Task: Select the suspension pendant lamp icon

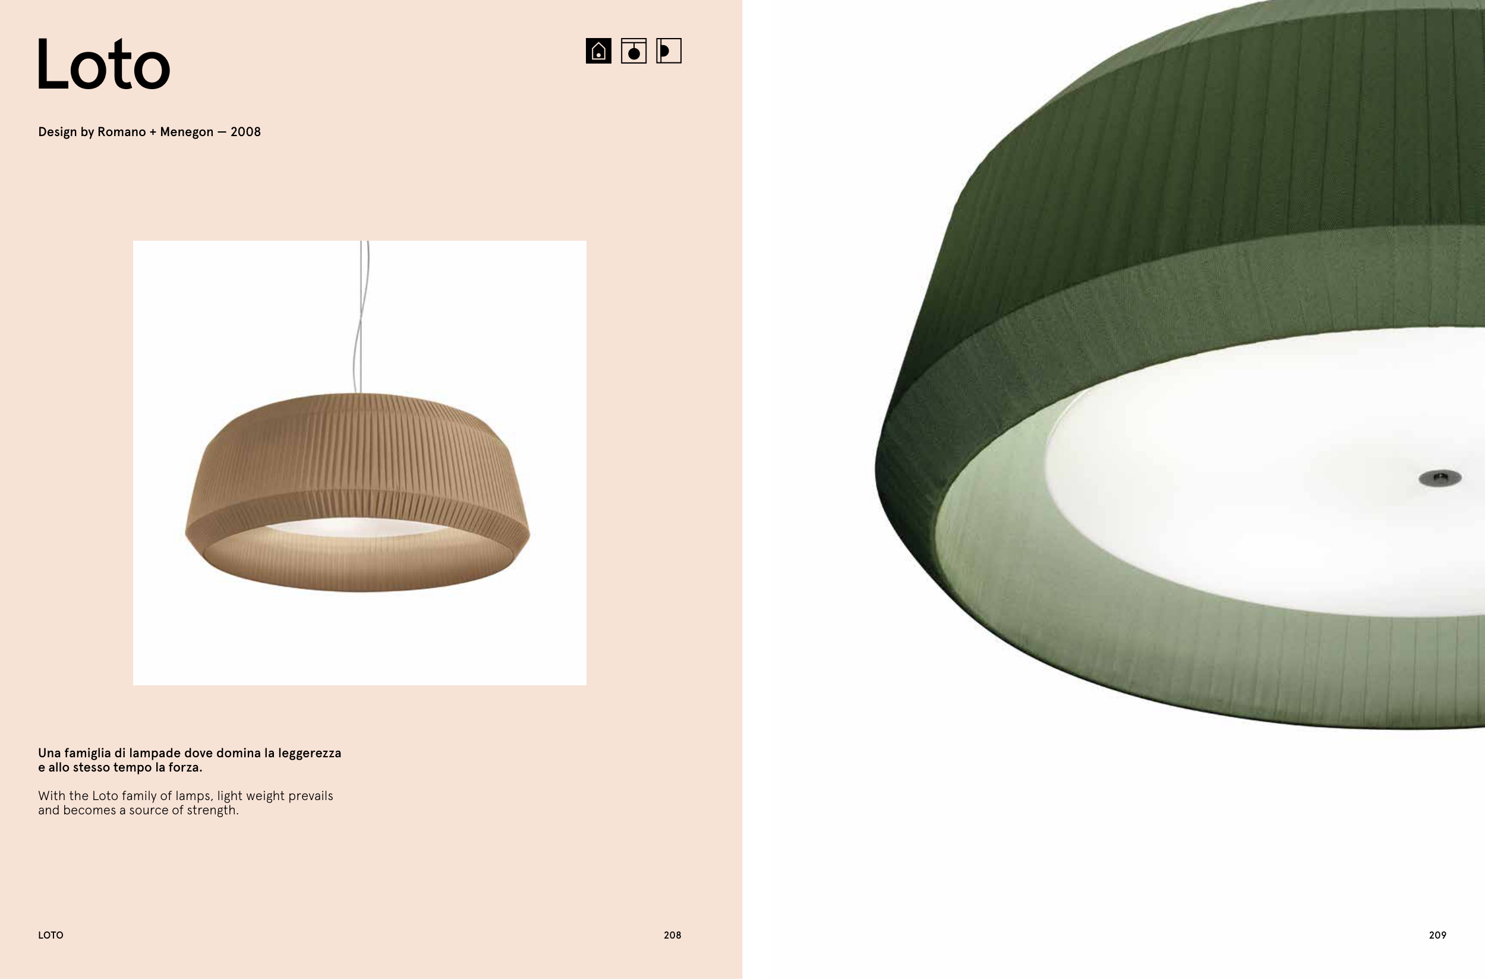Action: point(633,51)
